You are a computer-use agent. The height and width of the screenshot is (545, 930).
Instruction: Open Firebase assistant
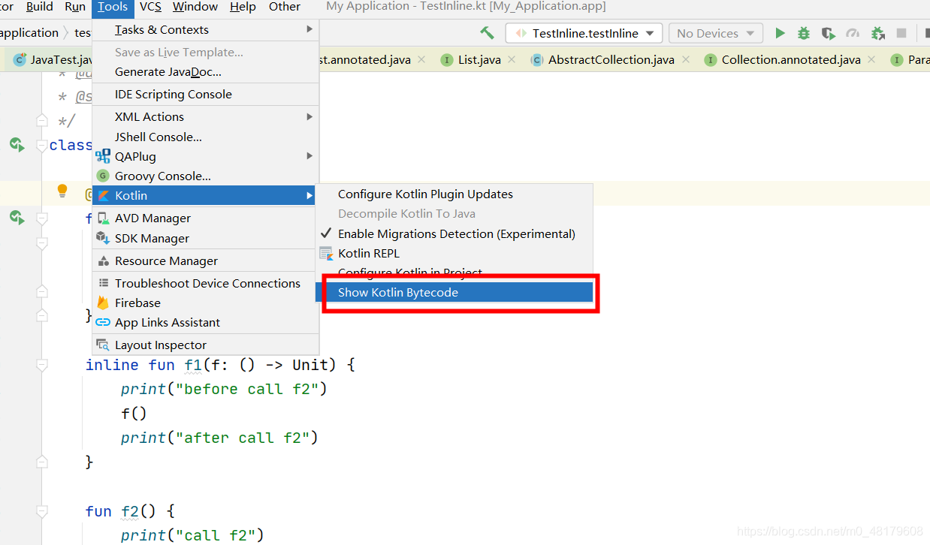click(x=206, y=303)
